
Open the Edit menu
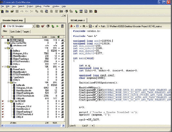8,6
